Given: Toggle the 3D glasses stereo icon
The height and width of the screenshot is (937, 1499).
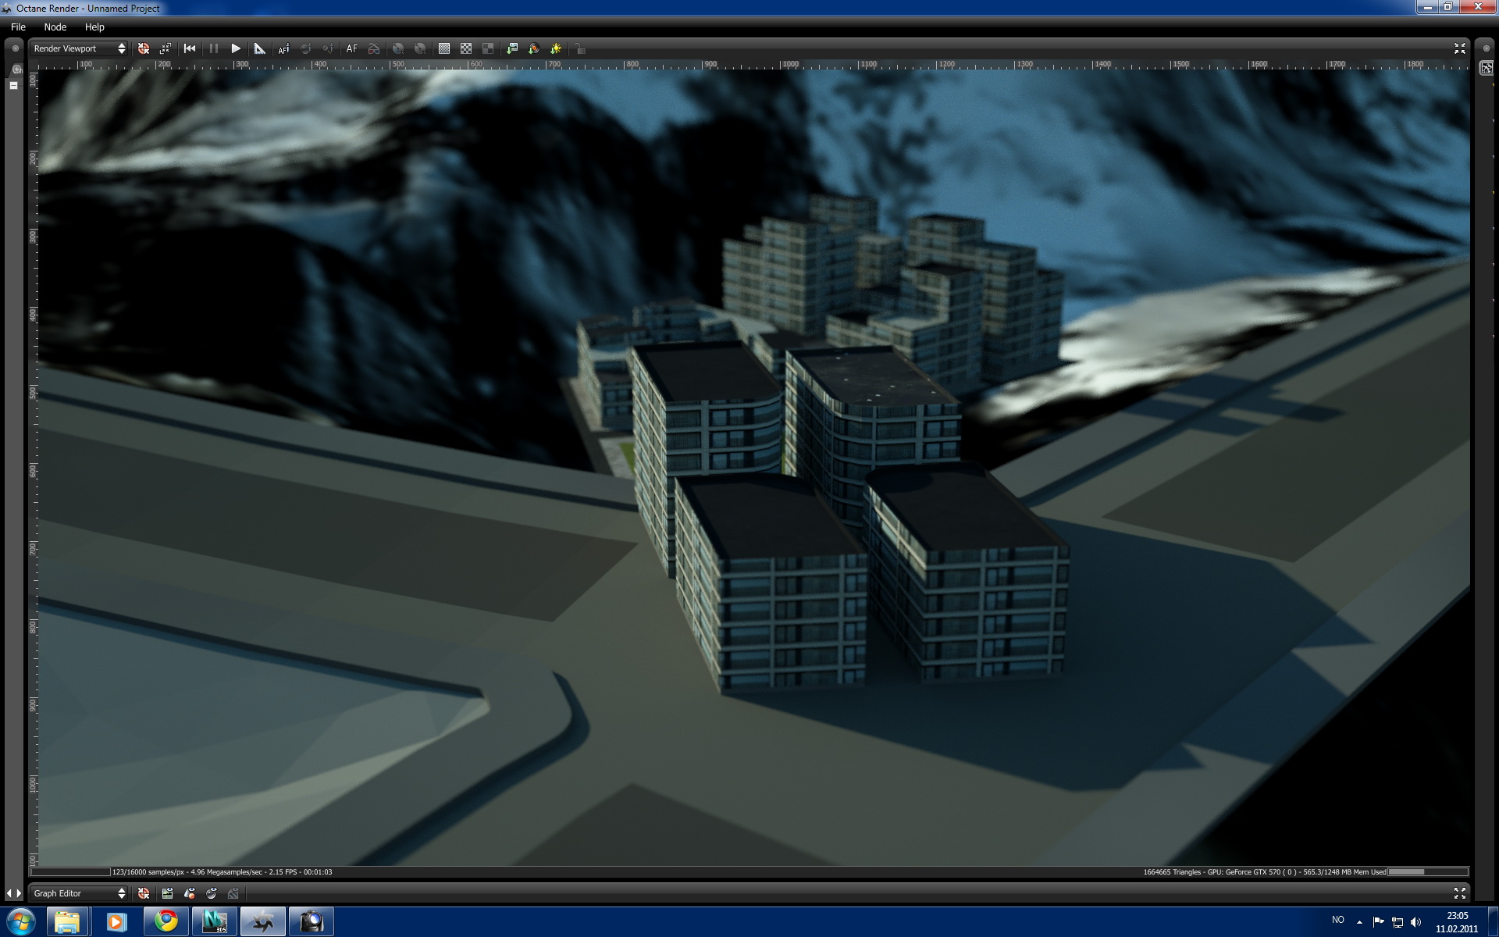Looking at the screenshot, I should [x=374, y=48].
